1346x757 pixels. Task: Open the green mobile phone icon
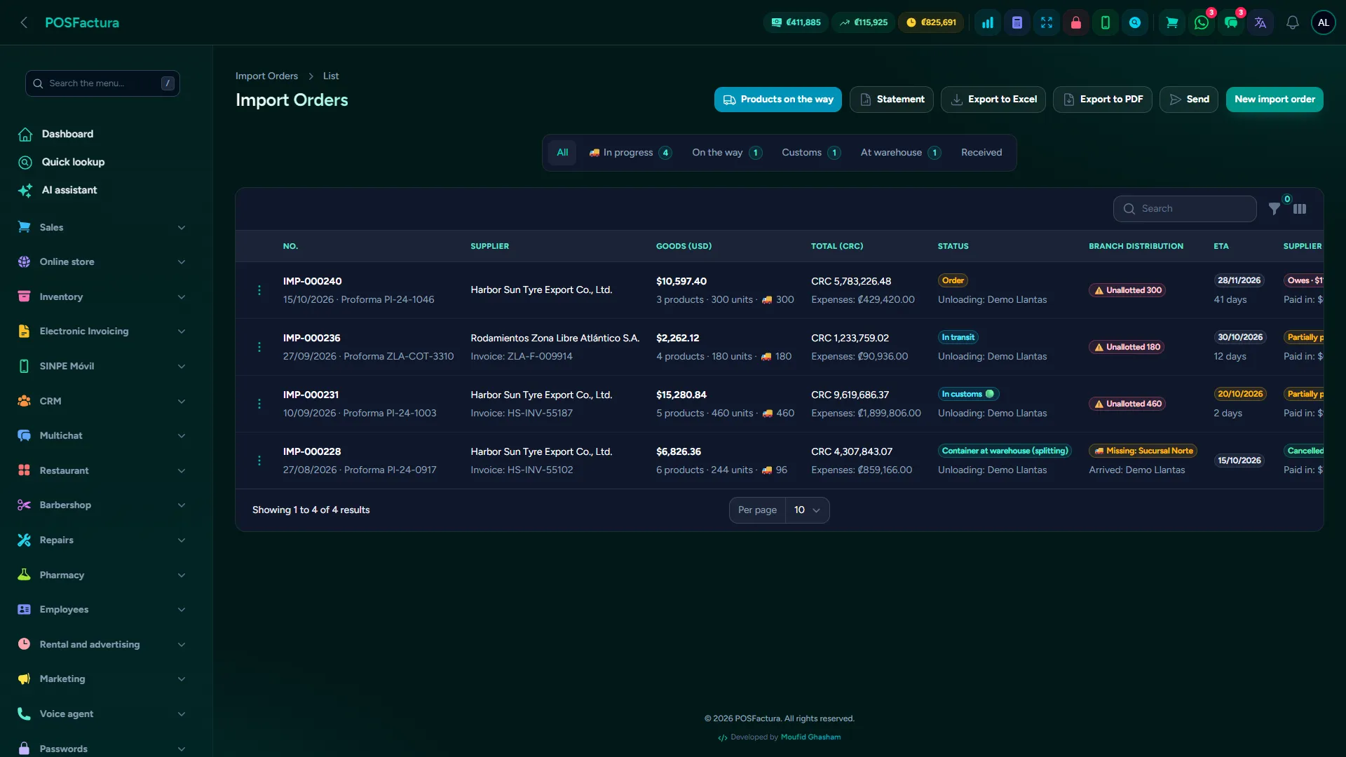pyautogui.click(x=1106, y=22)
